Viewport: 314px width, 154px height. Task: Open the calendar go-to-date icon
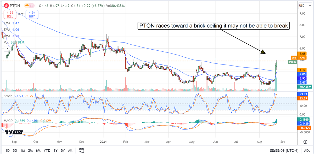81,150
